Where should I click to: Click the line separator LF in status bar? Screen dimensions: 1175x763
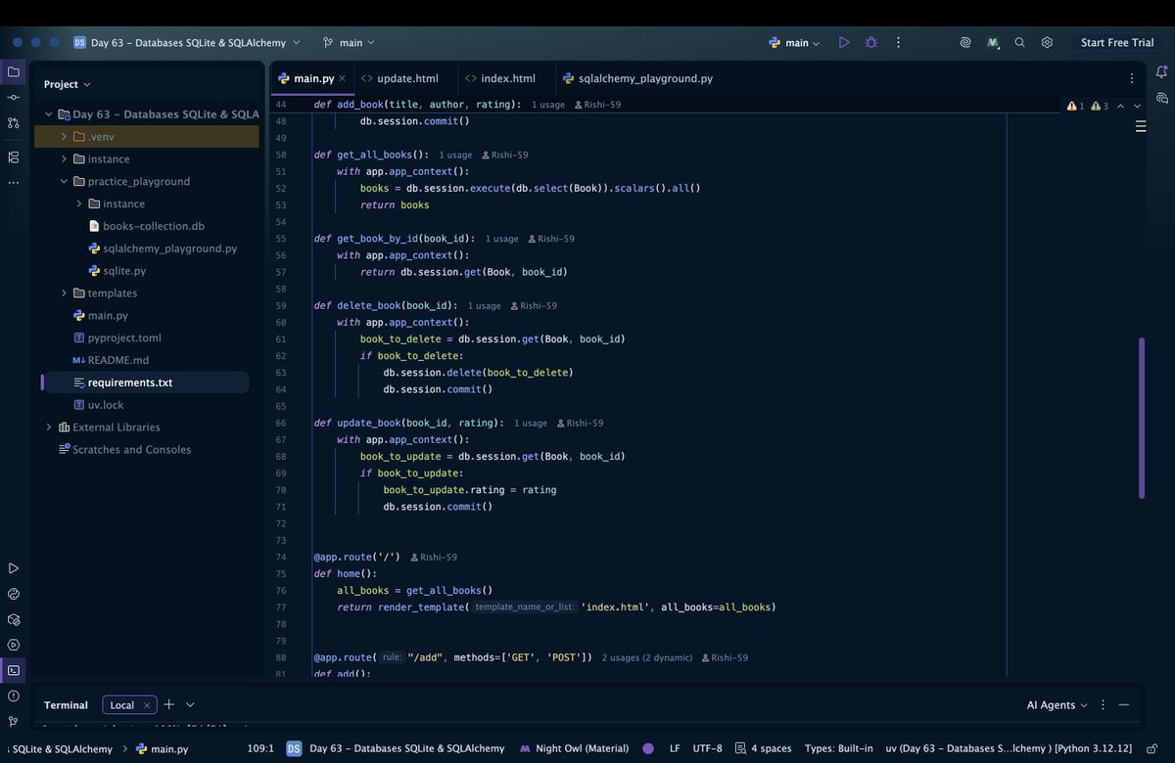pyautogui.click(x=675, y=748)
